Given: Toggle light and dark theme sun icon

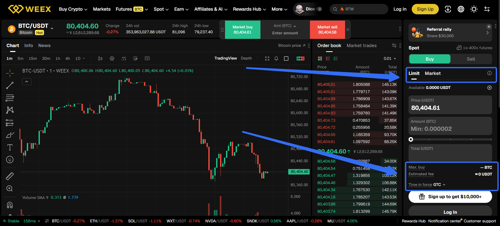Looking at the screenshot, I should coord(474,9).
